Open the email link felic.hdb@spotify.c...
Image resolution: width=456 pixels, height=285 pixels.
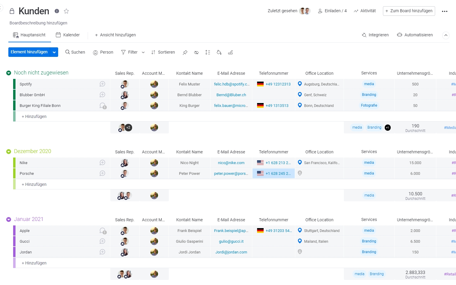(x=232, y=84)
